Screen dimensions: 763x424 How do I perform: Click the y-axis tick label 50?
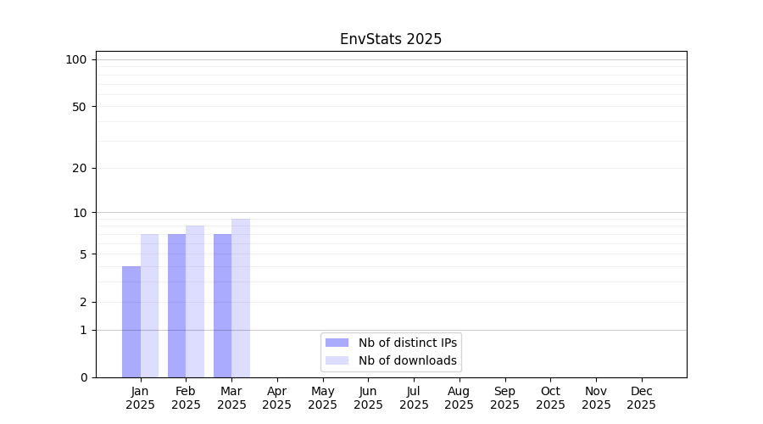pos(79,107)
